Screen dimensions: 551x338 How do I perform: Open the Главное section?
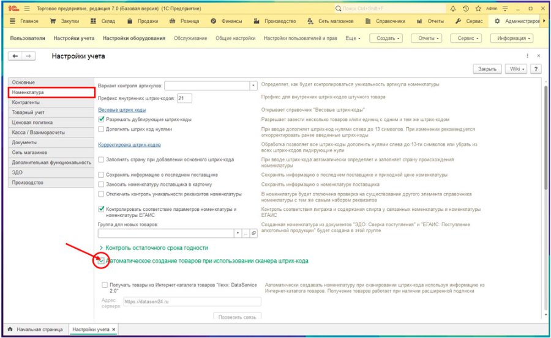tap(24, 21)
